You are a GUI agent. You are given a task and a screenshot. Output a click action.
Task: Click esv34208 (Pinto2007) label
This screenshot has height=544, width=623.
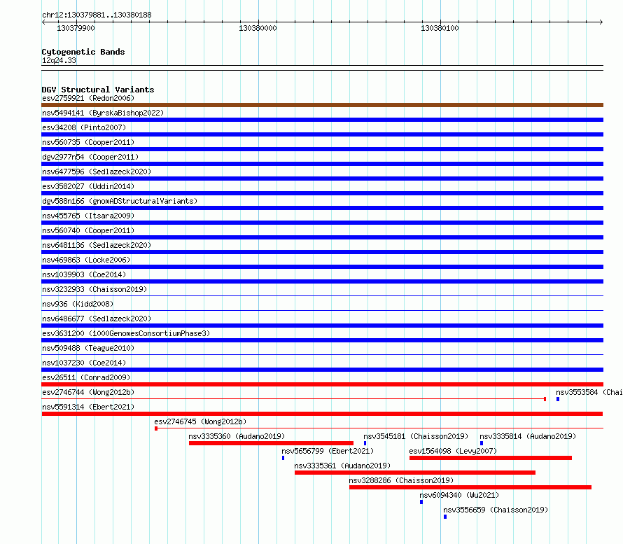click(84, 127)
